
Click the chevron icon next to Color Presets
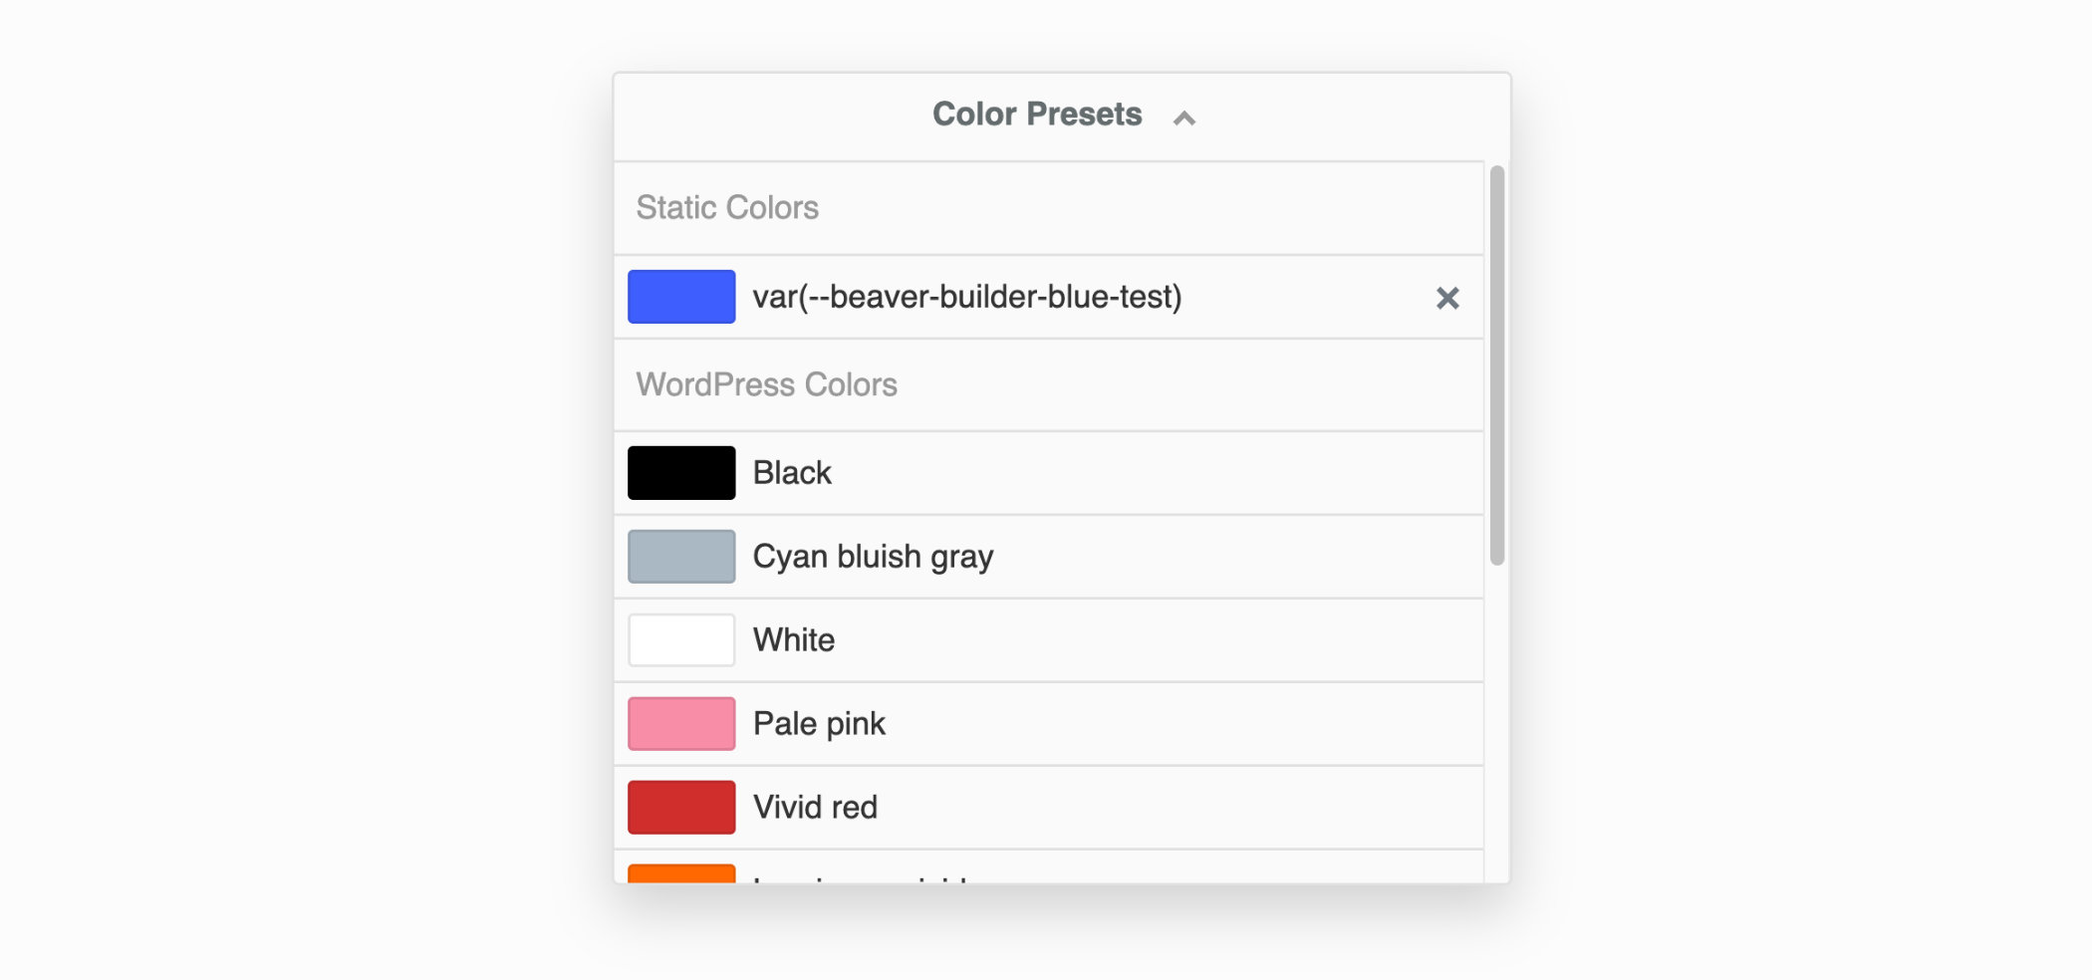point(1184,117)
